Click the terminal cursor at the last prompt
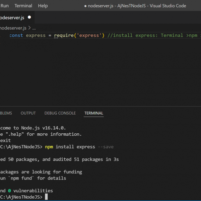The height and width of the screenshot is (201, 201). click(x=46, y=197)
